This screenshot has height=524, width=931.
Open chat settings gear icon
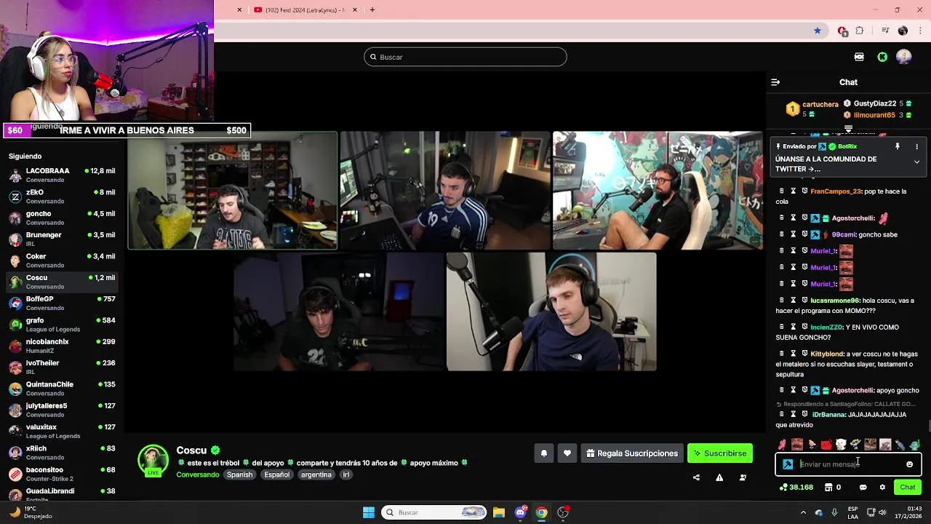tap(882, 488)
